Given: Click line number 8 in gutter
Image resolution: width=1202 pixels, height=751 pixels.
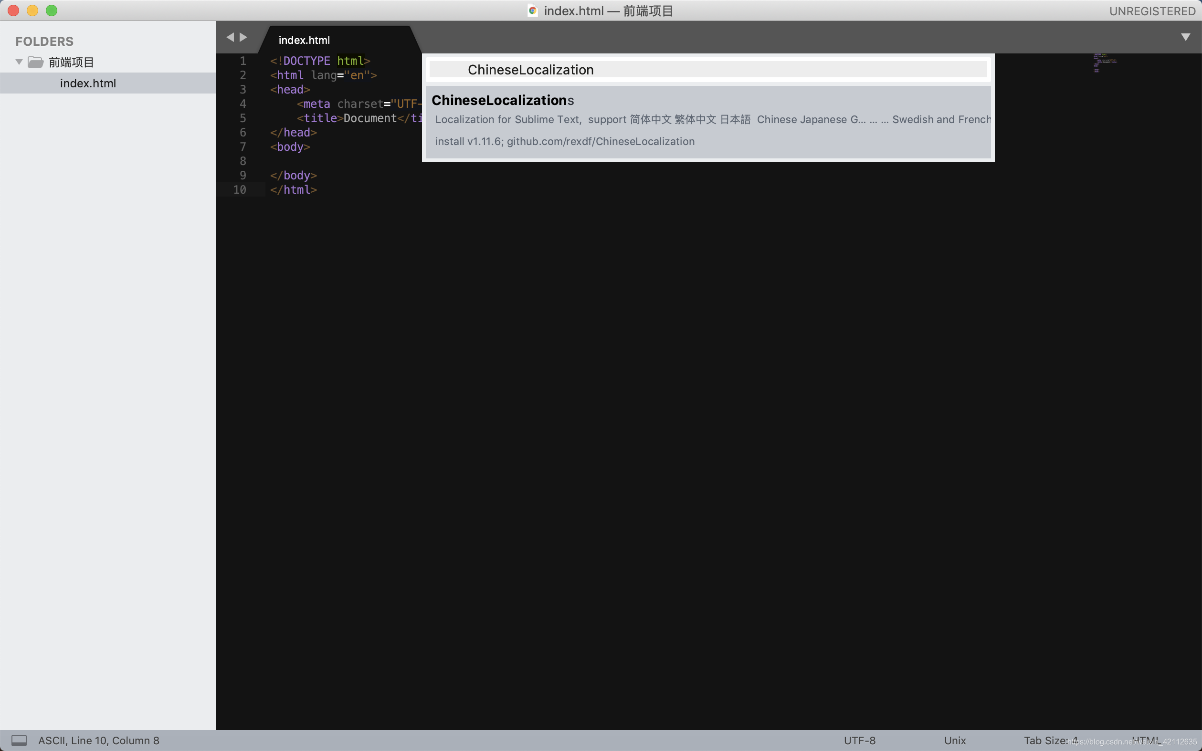Looking at the screenshot, I should [x=243, y=161].
